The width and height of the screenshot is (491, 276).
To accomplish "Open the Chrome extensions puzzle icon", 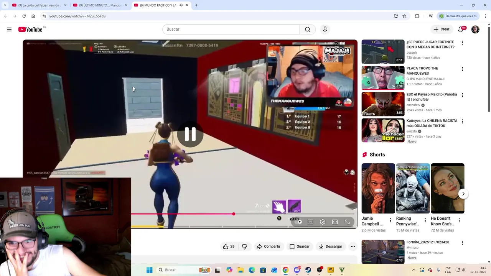I will tap(417, 16).
